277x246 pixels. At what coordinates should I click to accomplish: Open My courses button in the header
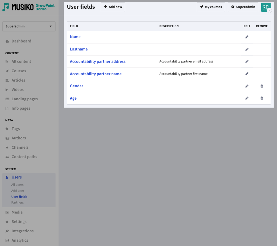point(211,7)
